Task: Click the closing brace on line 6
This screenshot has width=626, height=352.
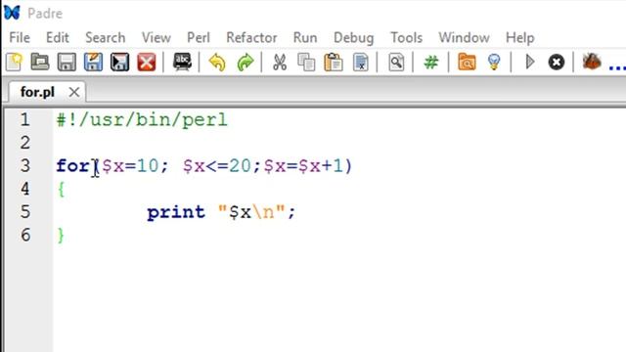Action: tap(61, 235)
